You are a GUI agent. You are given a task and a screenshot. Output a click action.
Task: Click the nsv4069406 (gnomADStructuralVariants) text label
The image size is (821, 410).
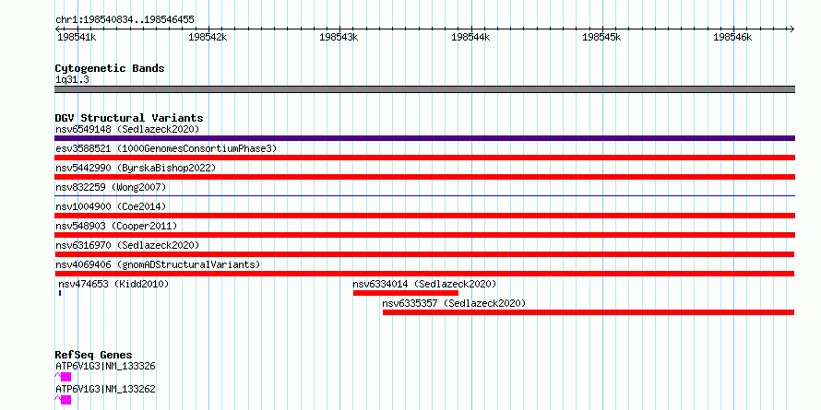pyautogui.click(x=158, y=264)
